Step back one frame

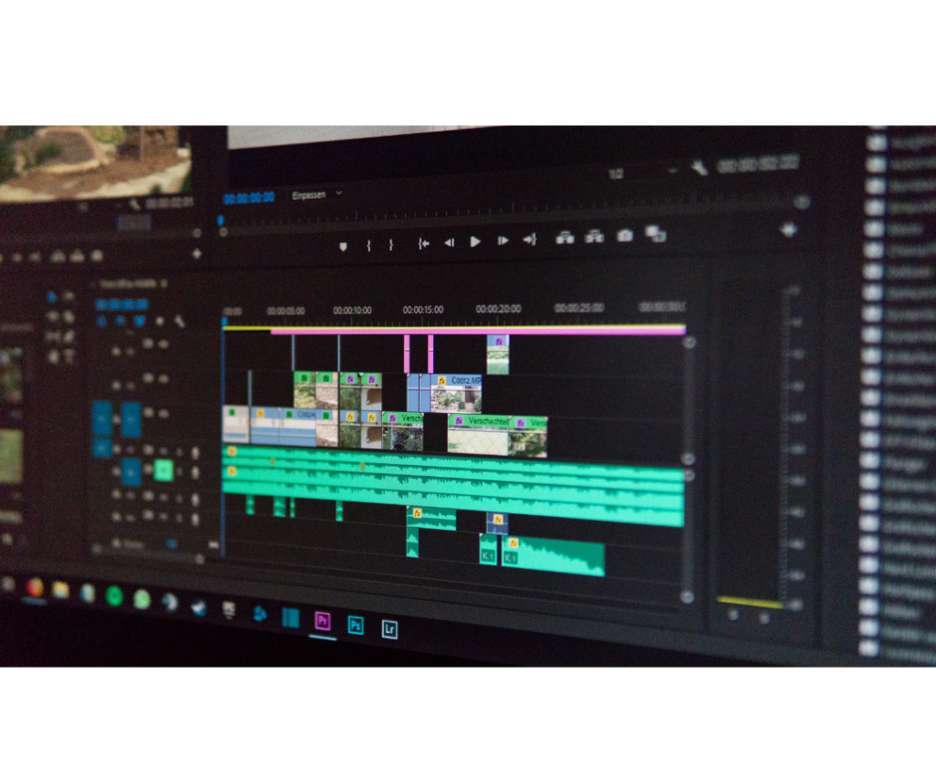tap(449, 242)
